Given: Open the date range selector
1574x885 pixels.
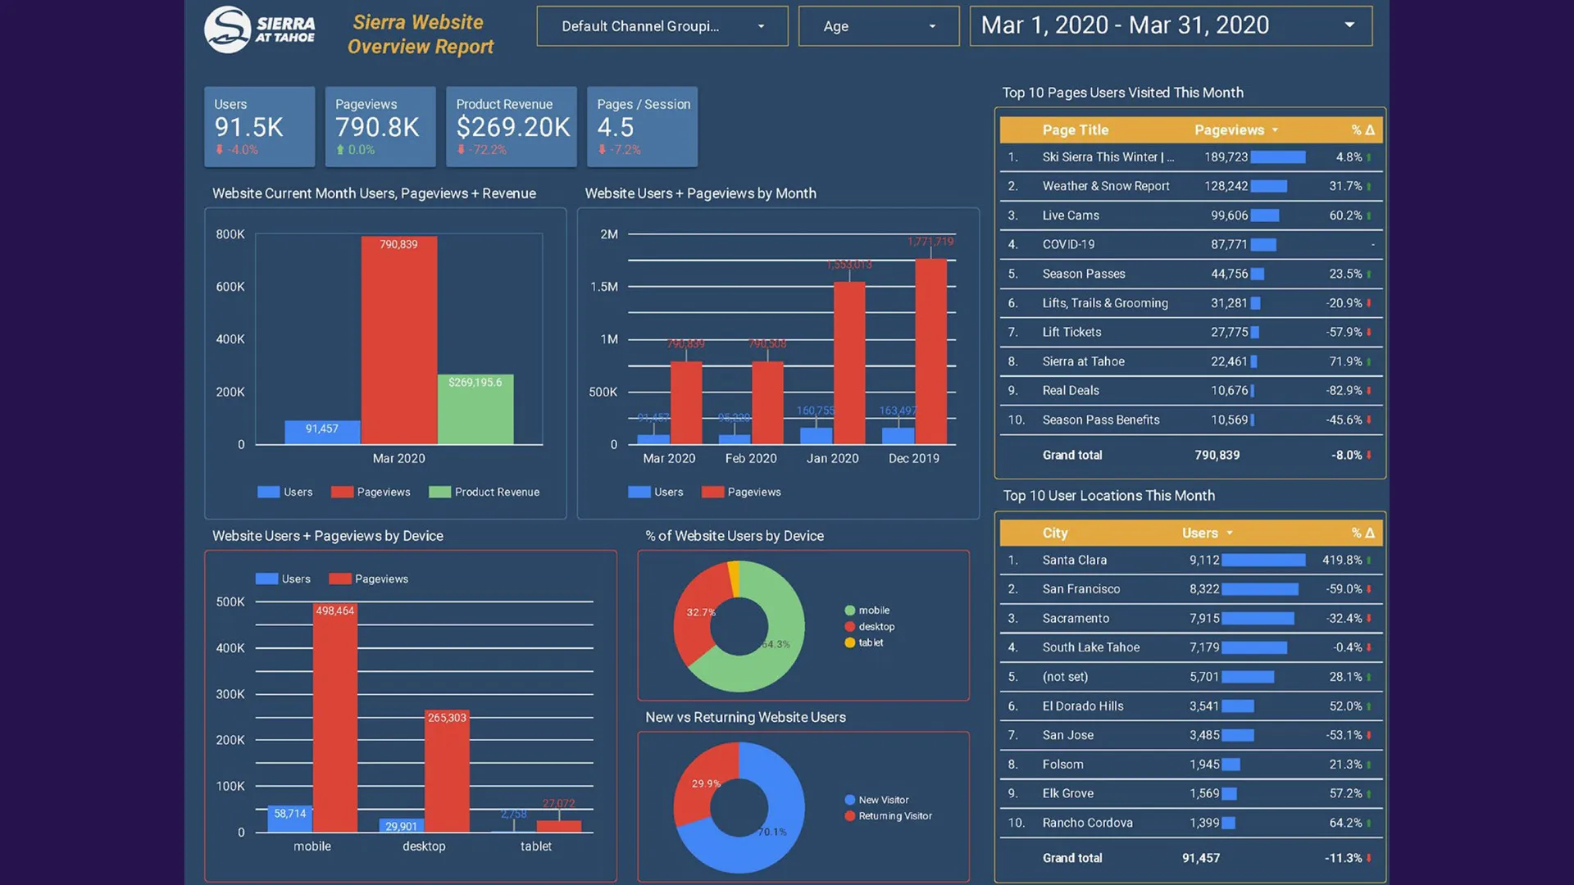Looking at the screenshot, I should click(x=1171, y=26).
